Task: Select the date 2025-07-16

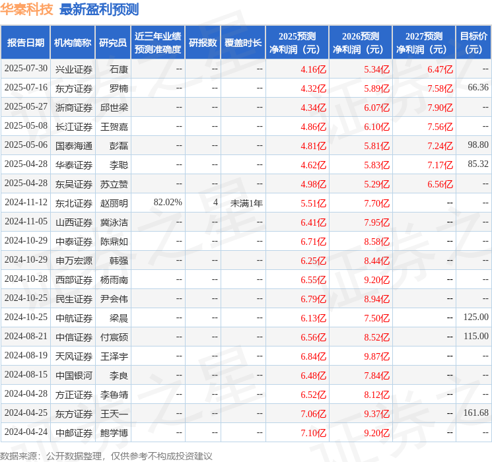Action: [x=26, y=88]
